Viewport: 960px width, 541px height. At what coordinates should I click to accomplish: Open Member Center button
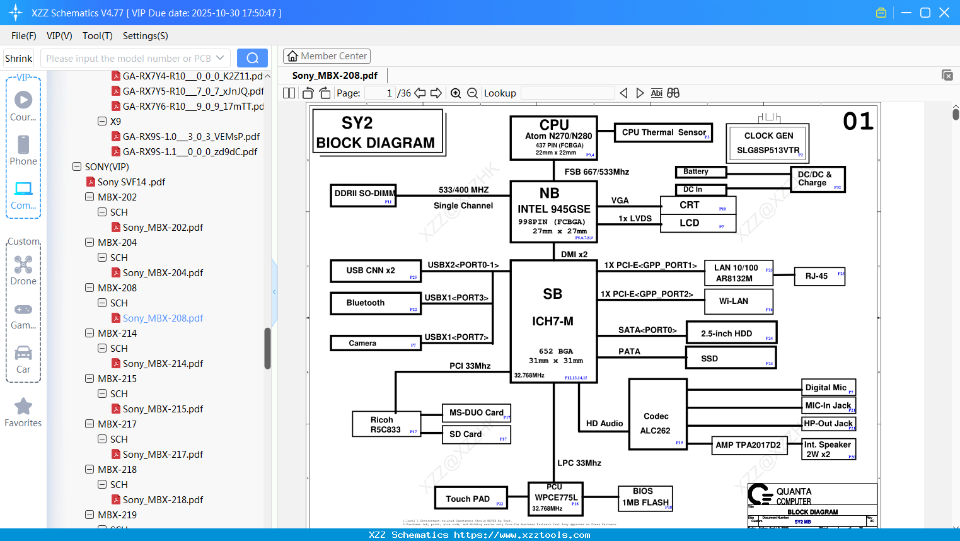point(327,56)
